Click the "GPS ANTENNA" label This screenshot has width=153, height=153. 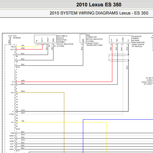click(17, 37)
